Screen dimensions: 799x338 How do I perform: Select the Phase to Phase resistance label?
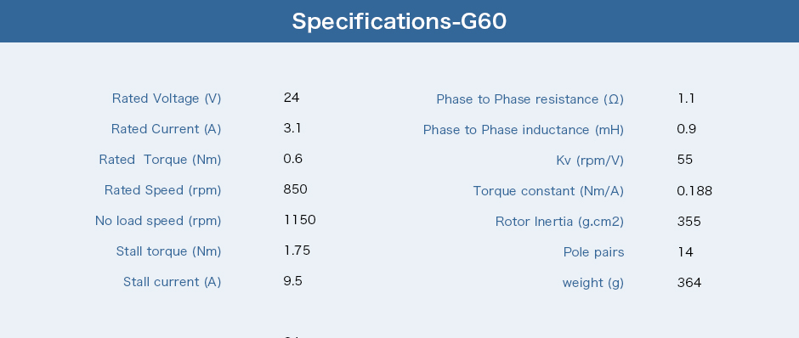[530, 99]
